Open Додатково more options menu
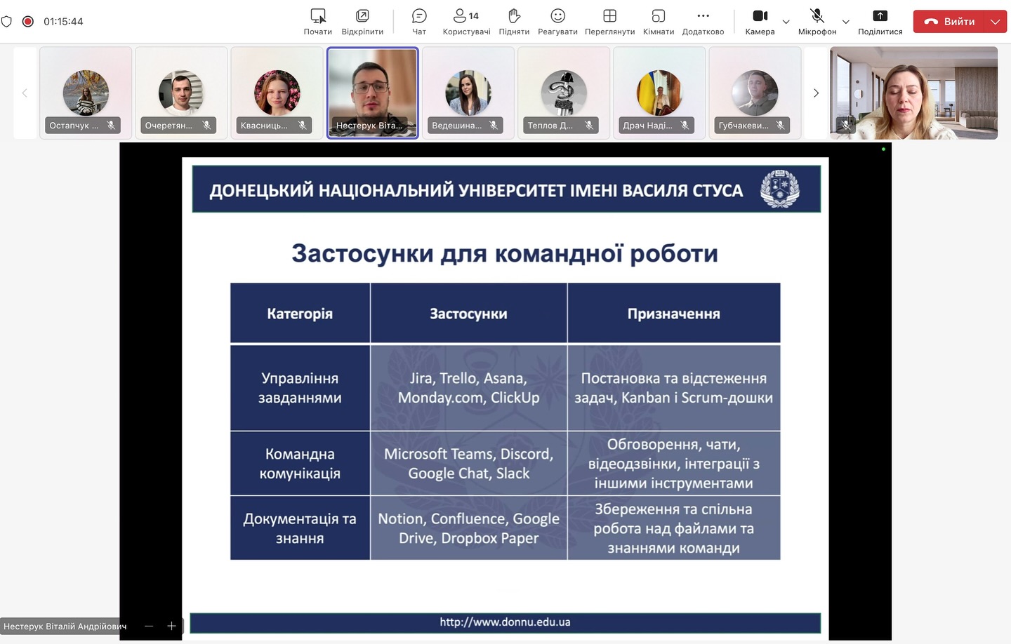The width and height of the screenshot is (1011, 644). click(x=703, y=22)
